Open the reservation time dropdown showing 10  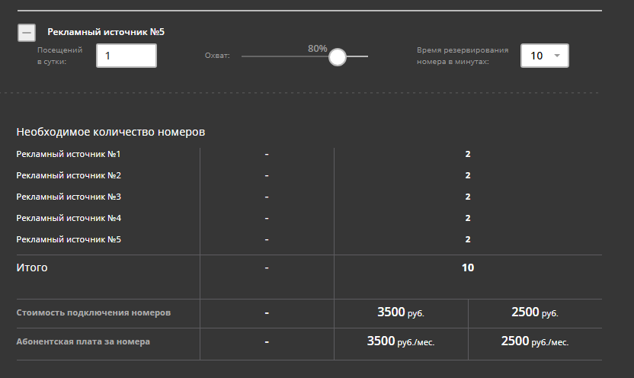544,56
